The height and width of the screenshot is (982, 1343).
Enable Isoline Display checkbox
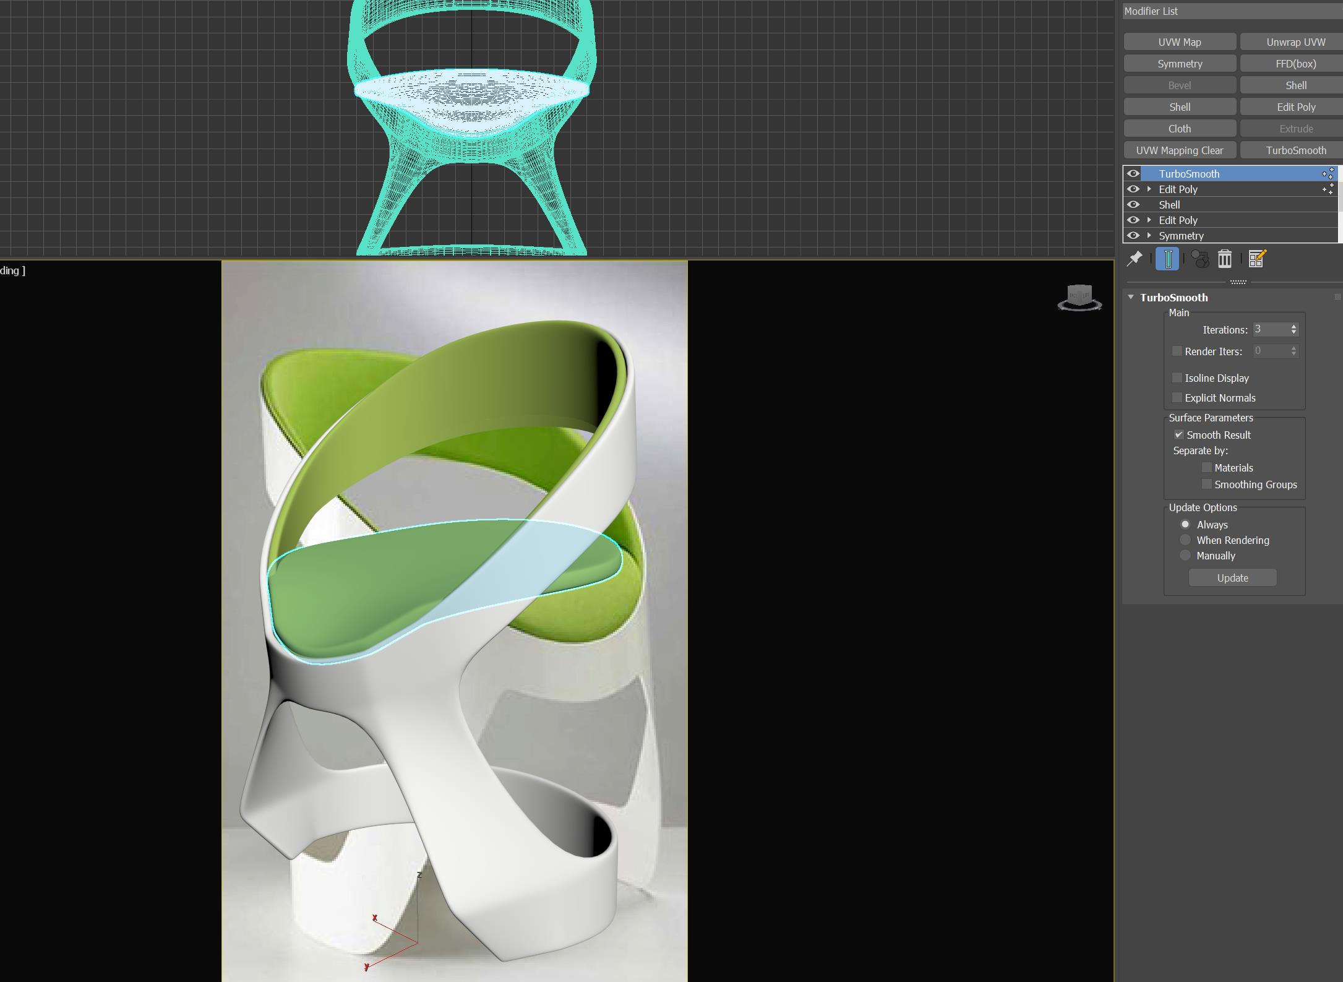(x=1177, y=377)
